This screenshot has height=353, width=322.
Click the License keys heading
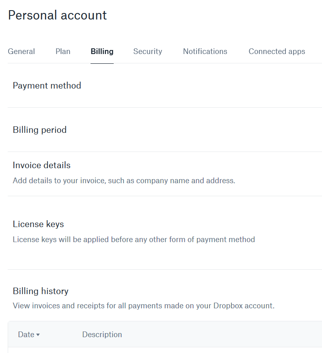pyautogui.click(x=38, y=224)
